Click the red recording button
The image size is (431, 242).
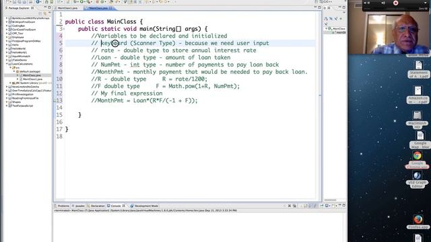395,3
